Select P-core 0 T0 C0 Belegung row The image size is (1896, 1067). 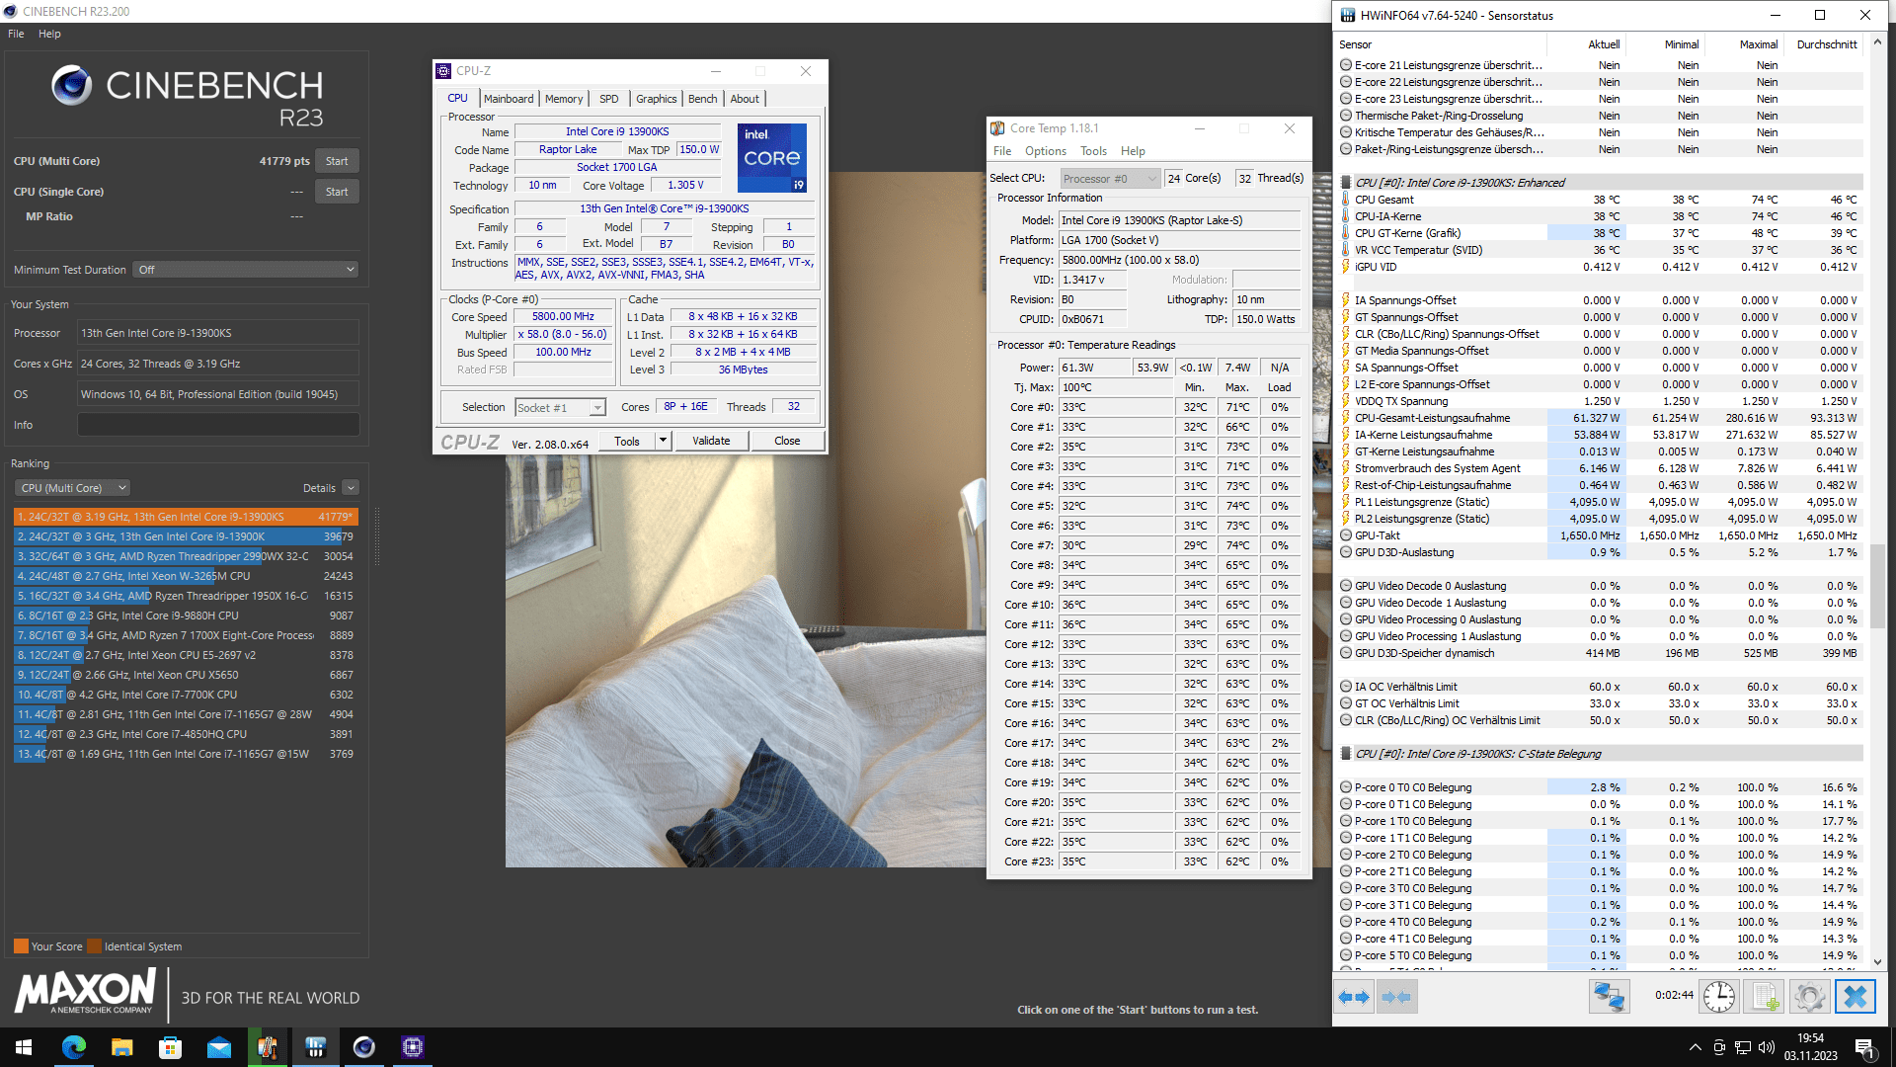coord(1601,787)
